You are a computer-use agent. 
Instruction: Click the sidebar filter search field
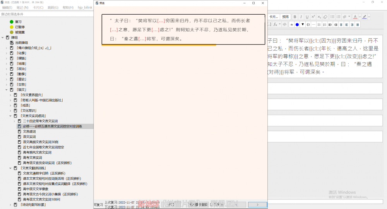pyautogui.click(x=47, y=14)
